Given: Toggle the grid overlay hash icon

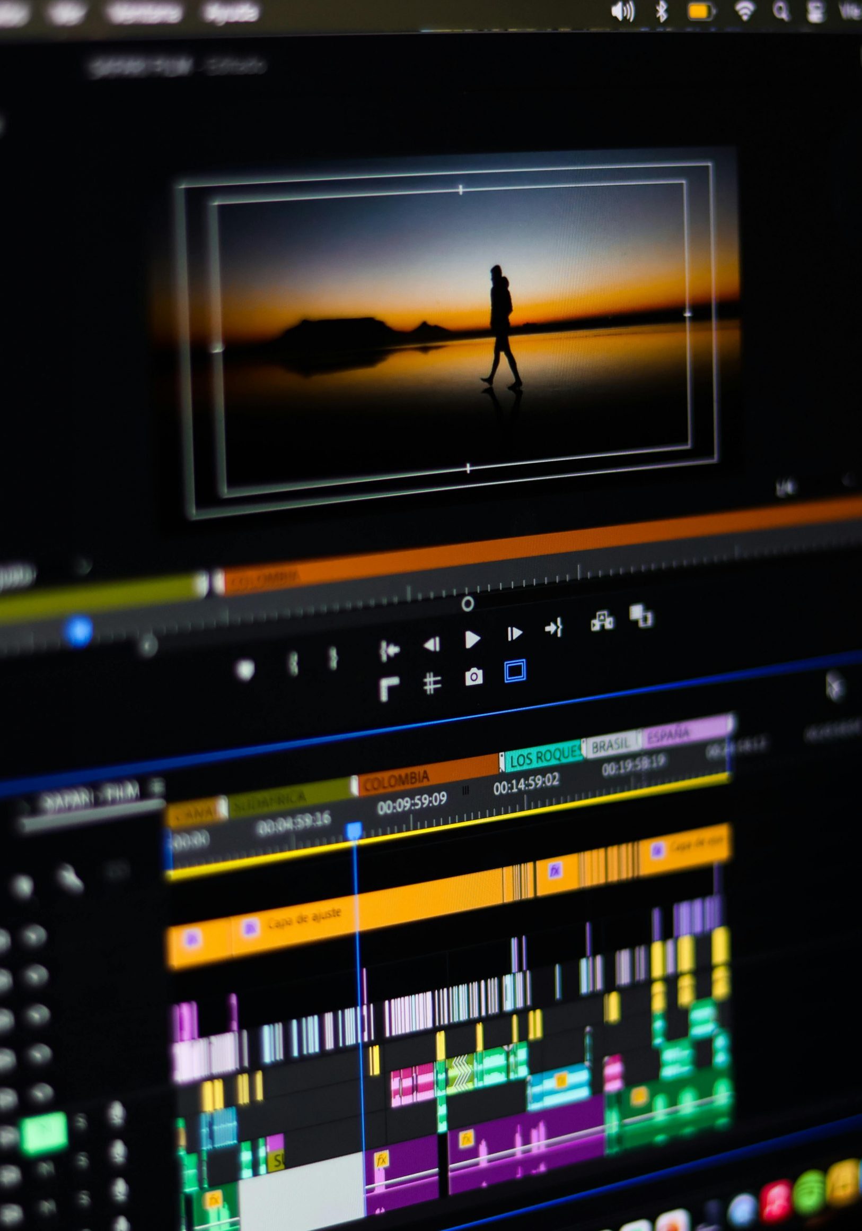Looking at the screenshot, I should pos(432,683).
